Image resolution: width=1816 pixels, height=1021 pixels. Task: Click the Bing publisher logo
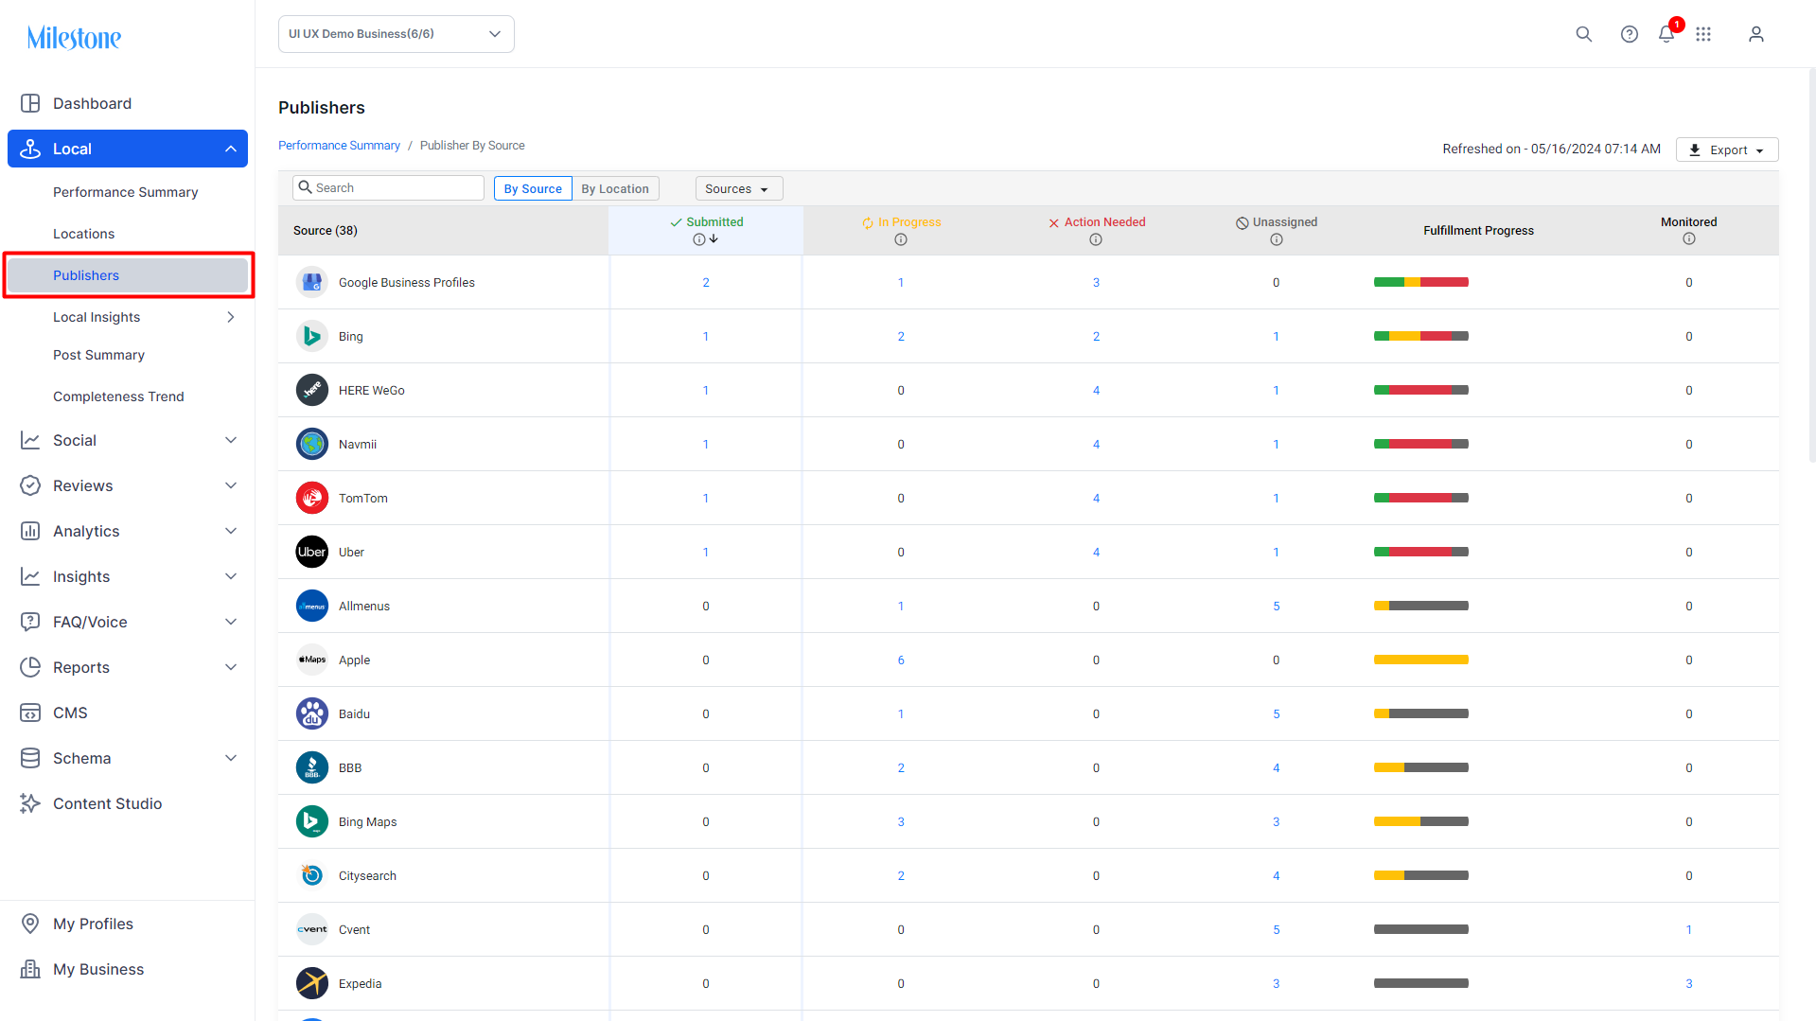tap(311, 336)
